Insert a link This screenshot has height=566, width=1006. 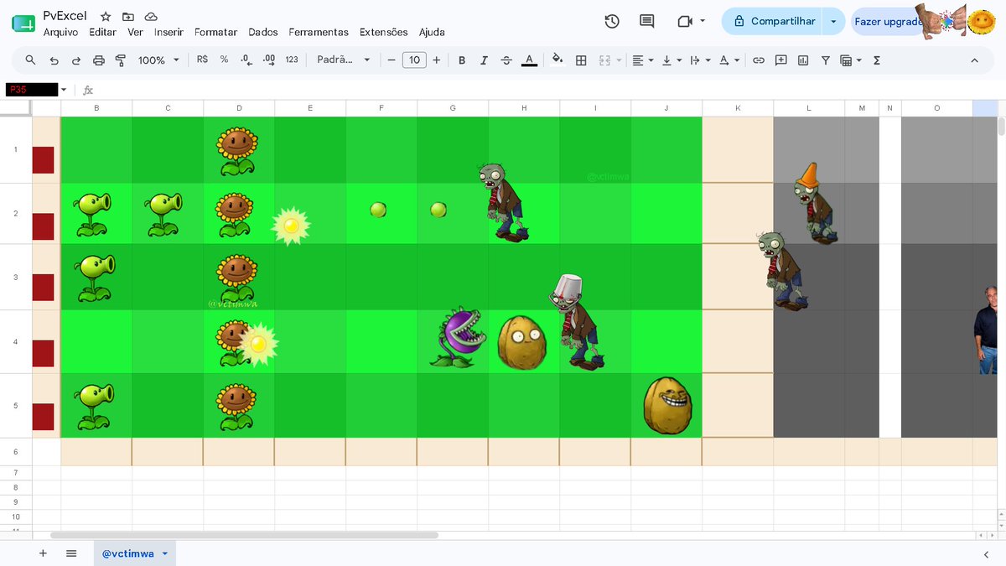[x=759, y=60]
